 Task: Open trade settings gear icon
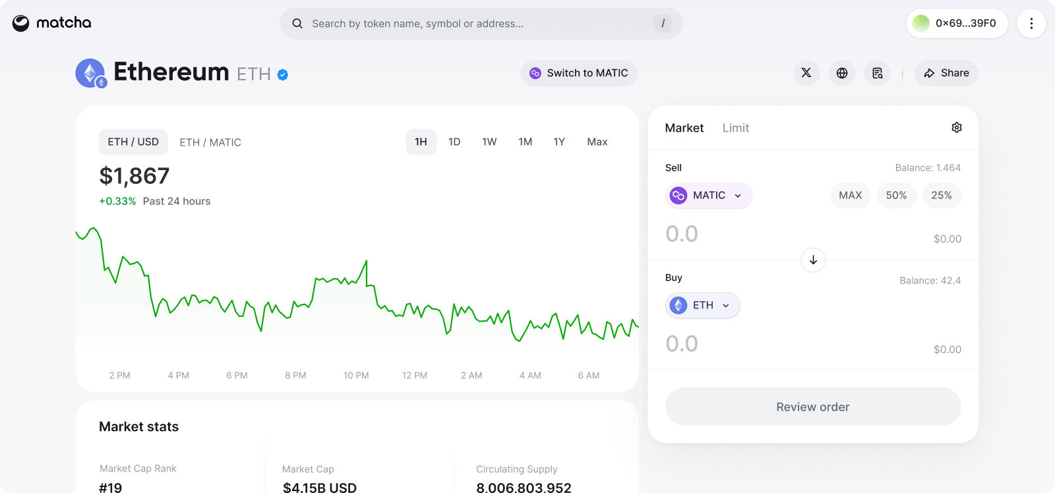coord(957,128)
